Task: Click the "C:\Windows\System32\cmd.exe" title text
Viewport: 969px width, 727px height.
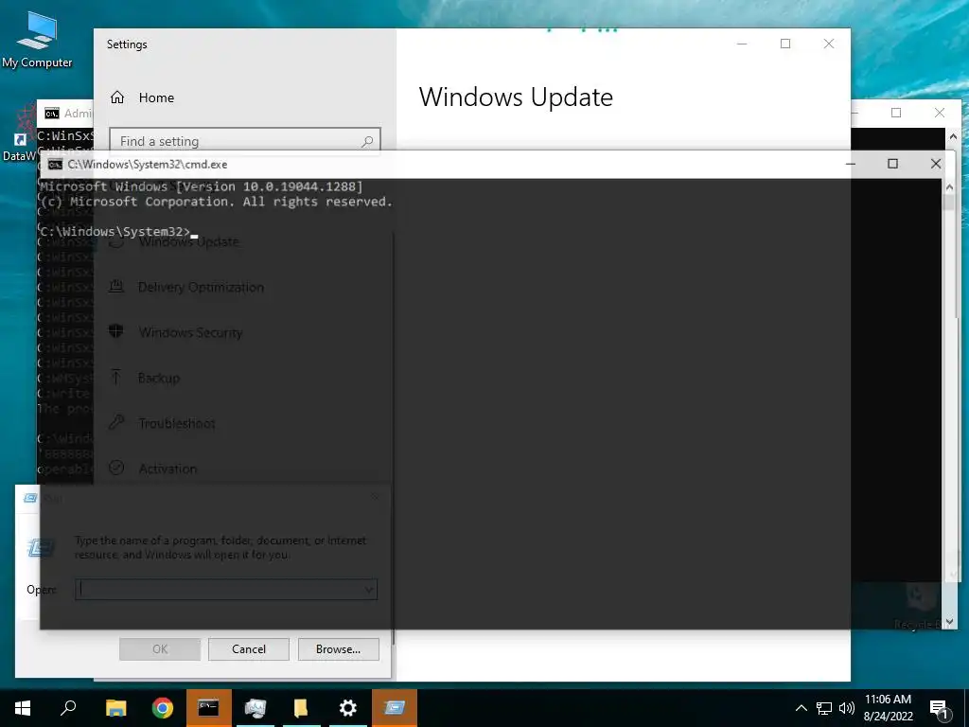Action: [148, 165]
